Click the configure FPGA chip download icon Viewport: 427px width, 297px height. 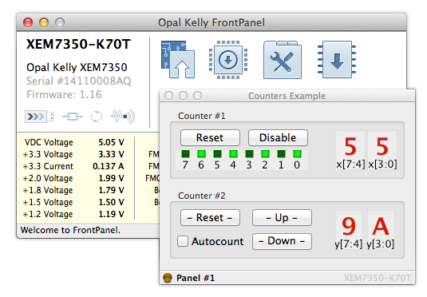coord(228,60)
